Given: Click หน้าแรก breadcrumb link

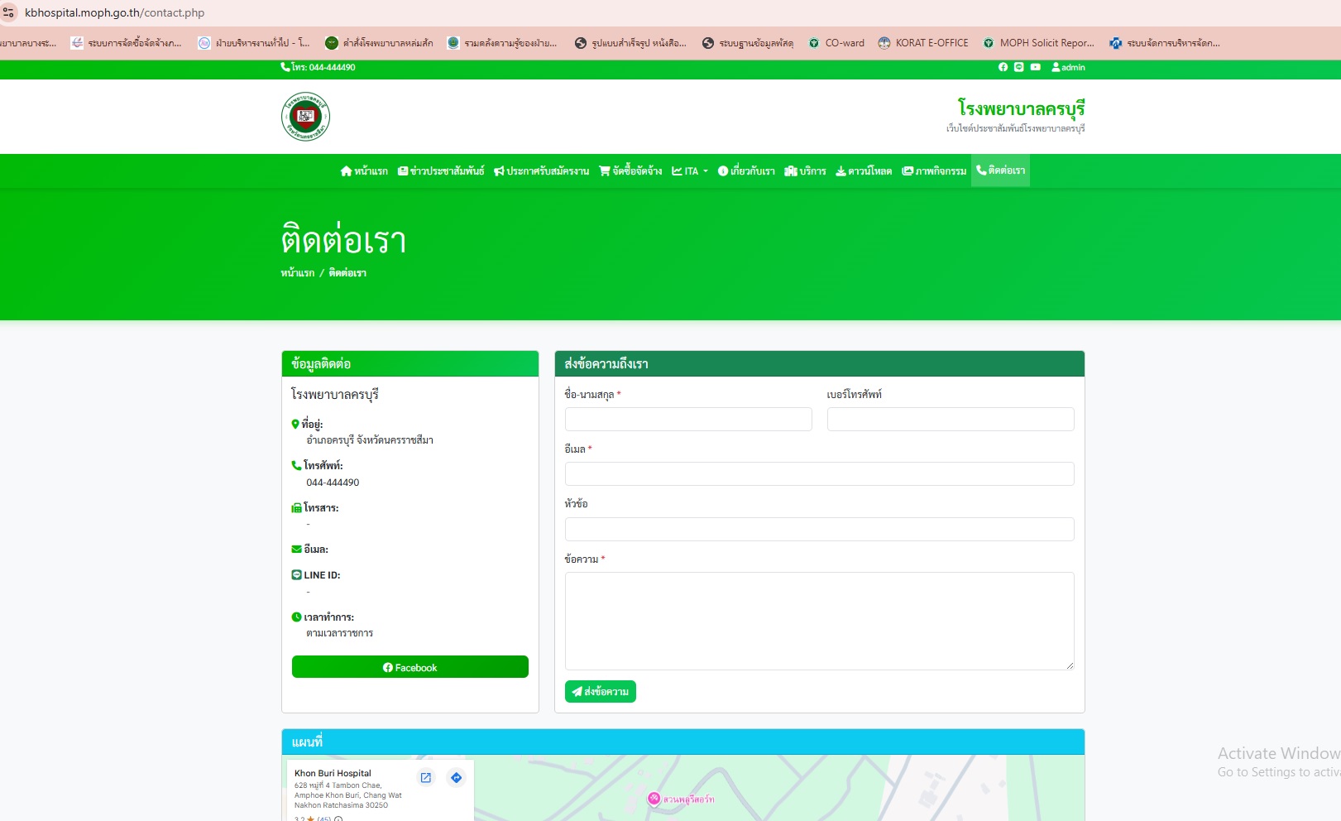Looking at the screenshot, I should tap(297, 273).
